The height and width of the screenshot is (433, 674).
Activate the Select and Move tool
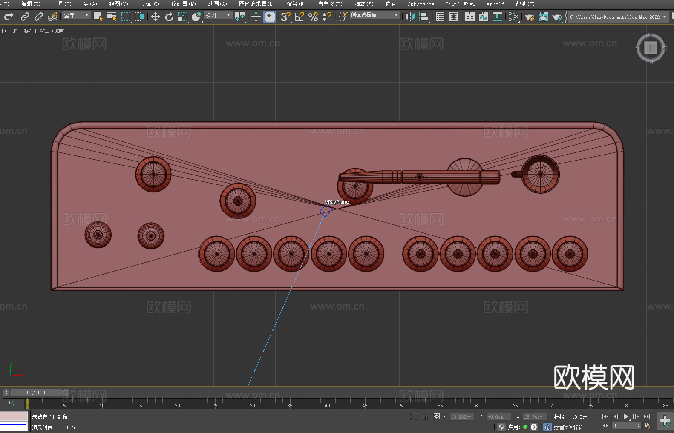[x=156, y=17]
